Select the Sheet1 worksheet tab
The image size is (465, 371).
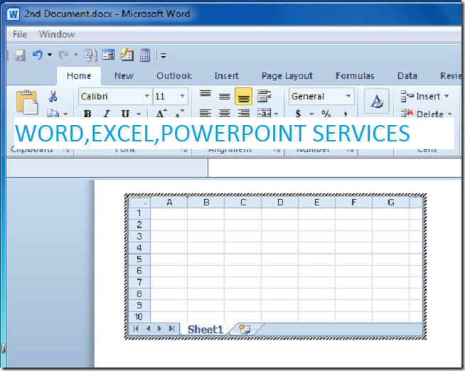tap(205, 329)
